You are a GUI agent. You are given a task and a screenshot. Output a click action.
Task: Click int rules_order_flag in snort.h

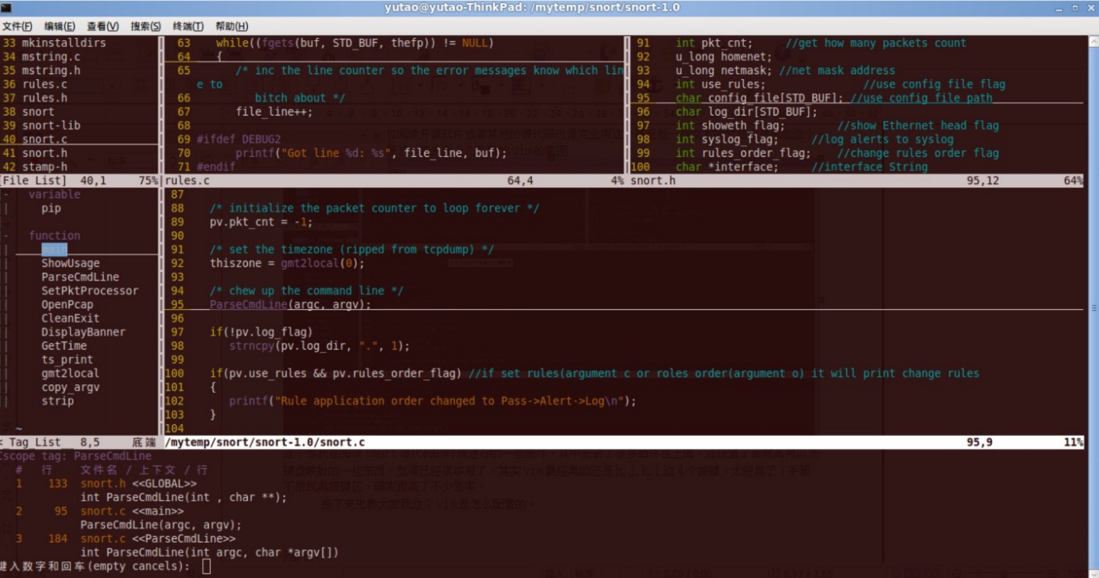(x=743, y=153)
